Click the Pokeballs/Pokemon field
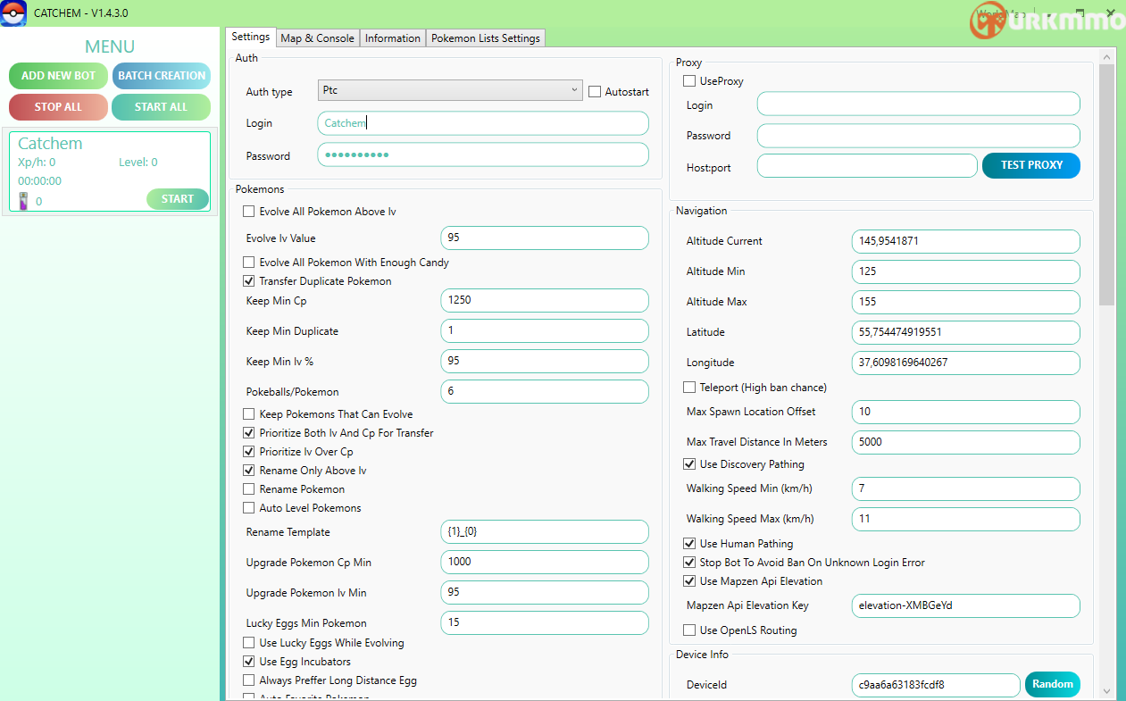This screenshot has height=701, width=1126. 545,391
